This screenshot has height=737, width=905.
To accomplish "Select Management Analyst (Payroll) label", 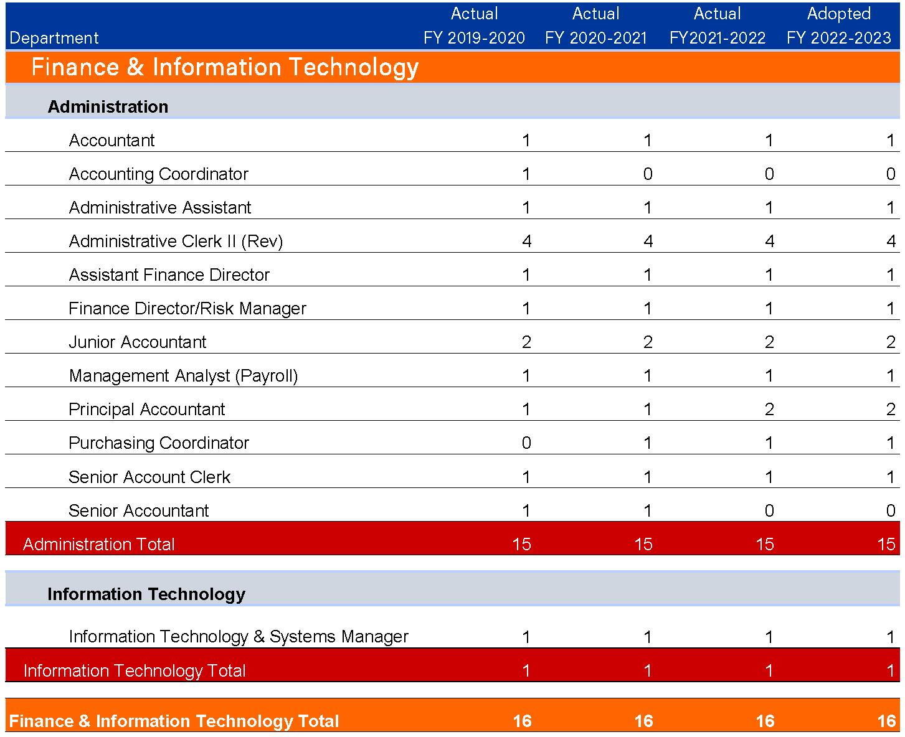I will tap(183, 375).
